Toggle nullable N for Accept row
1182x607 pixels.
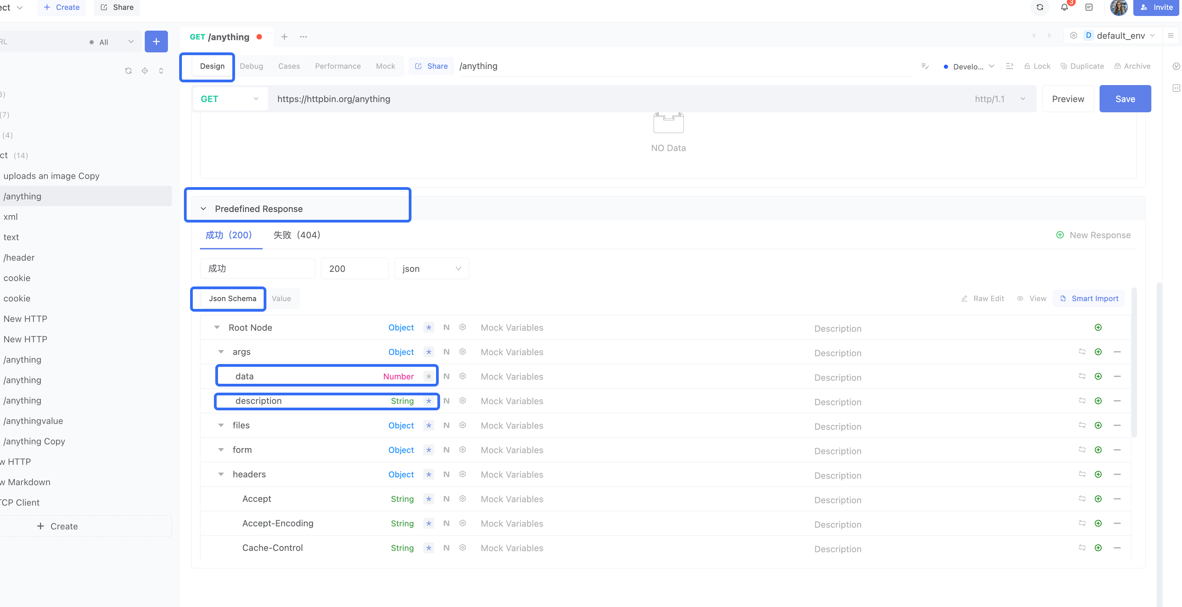(x=446, y=499)
